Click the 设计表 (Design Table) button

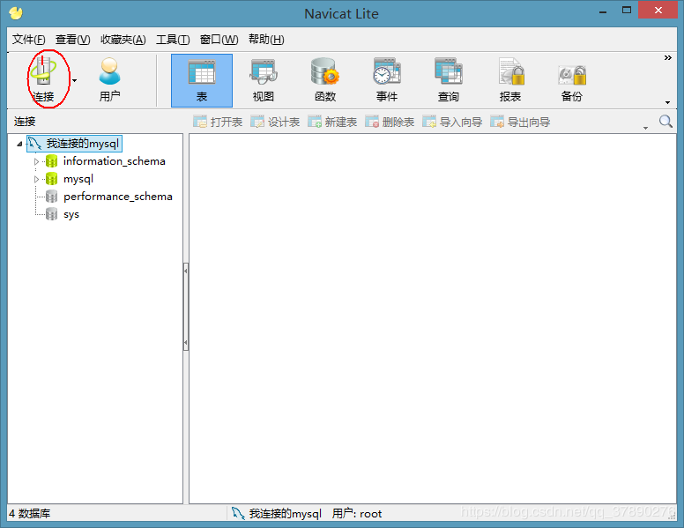[x=275, y=123]
